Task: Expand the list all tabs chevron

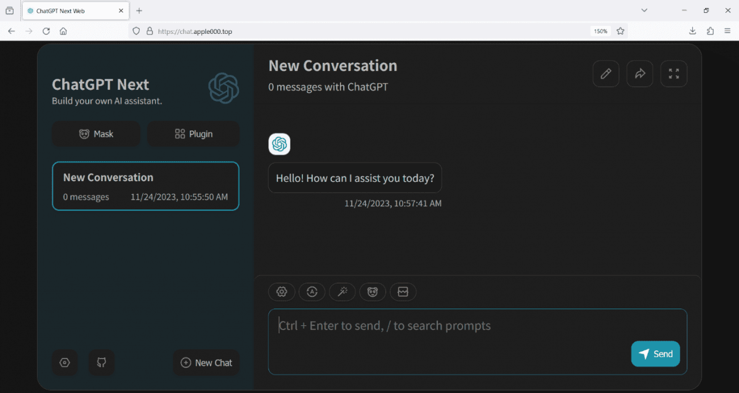Action: pos(644,10)
